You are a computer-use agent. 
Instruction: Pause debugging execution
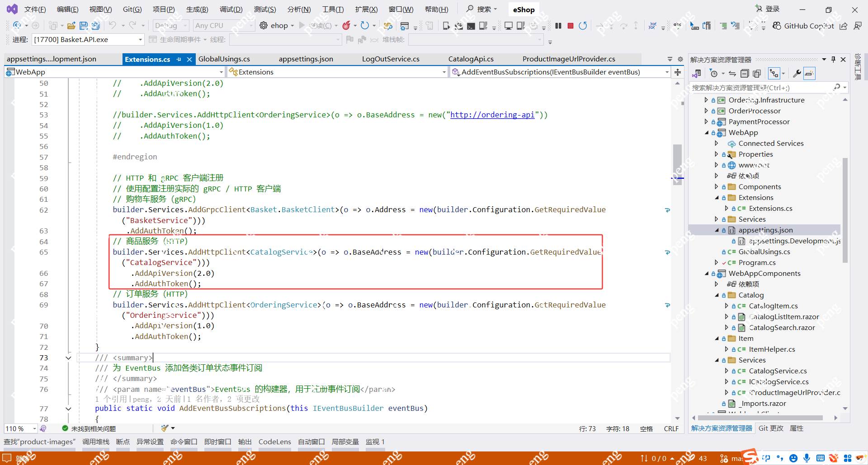point(558,26)
